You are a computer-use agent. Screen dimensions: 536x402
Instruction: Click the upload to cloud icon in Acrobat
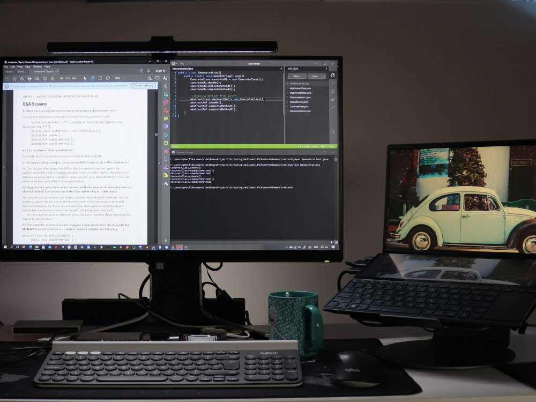coord(22,79)
